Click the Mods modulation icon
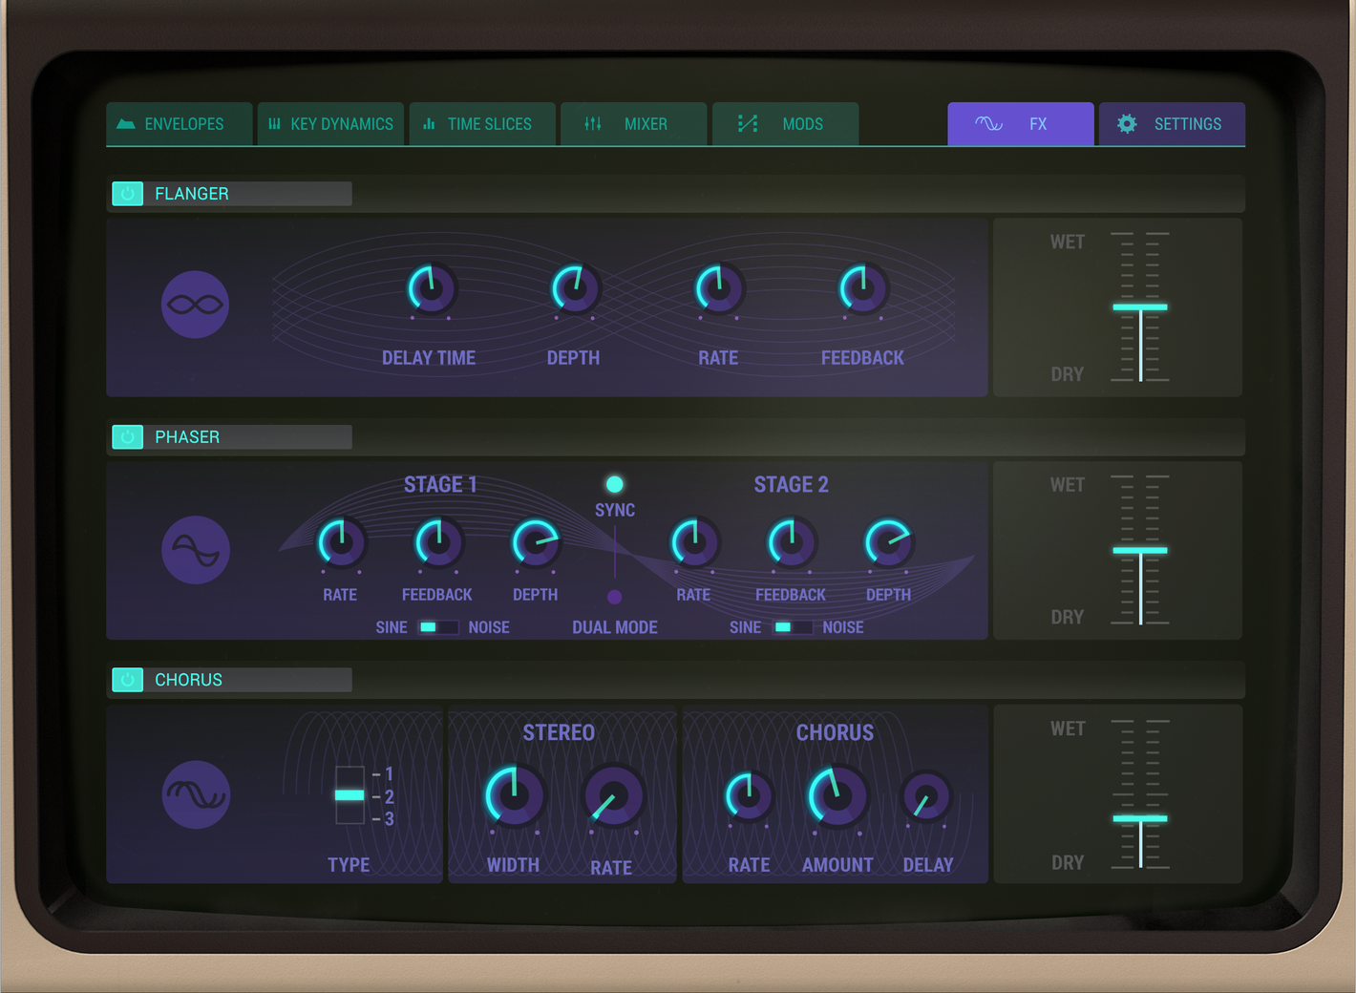 point(747,123)
